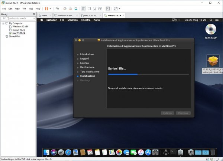The image size is (223, 161).
Task: Collapse the My Computer tree node
Action: (x=3, y=23)
